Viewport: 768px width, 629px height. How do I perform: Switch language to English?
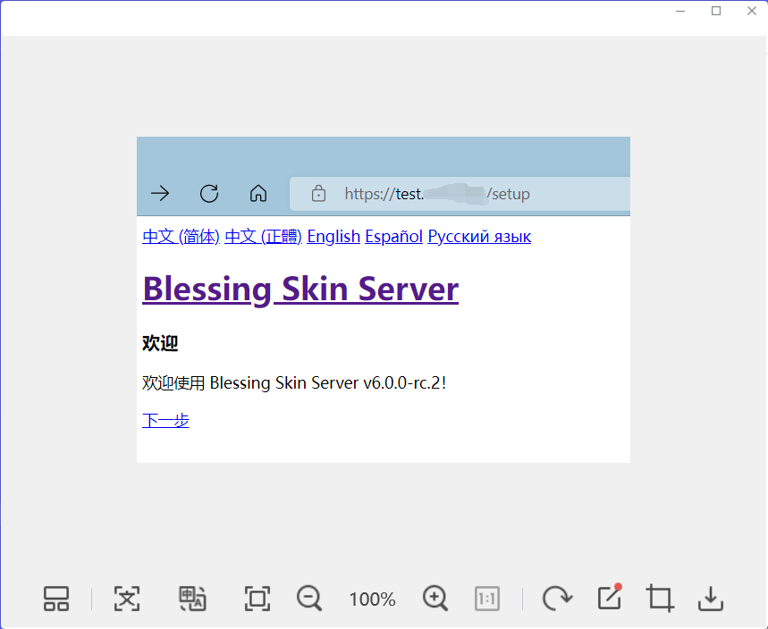(333, 236)
